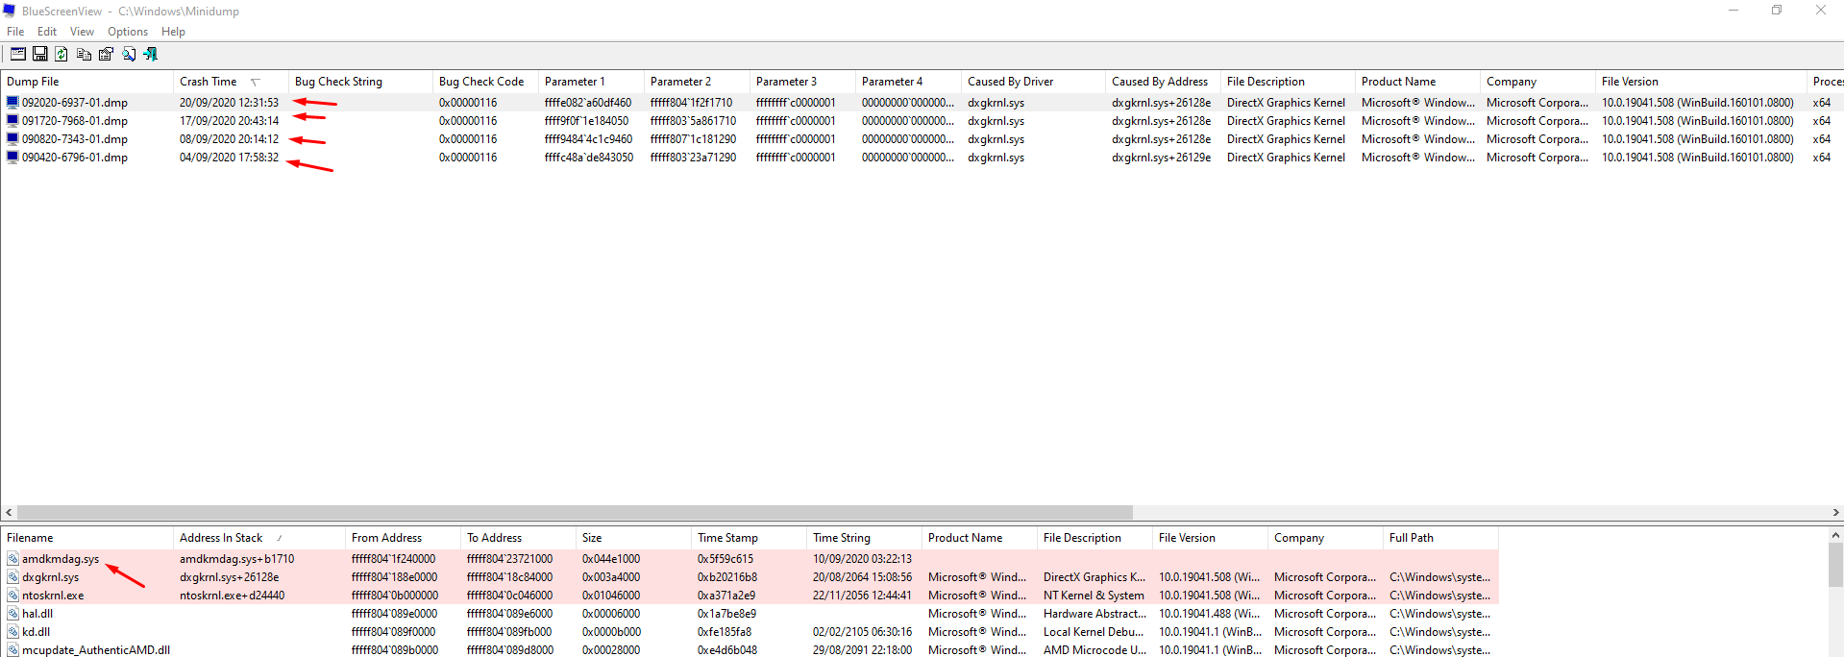Click the From Address column header
The image size is (1844, 657).
[x=404, y=538]
